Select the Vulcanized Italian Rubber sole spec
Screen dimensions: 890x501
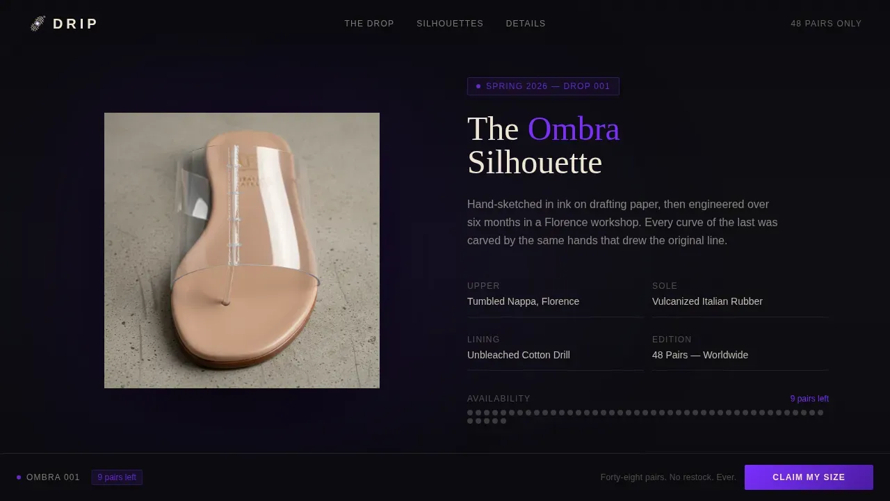(x=741, y=295)
